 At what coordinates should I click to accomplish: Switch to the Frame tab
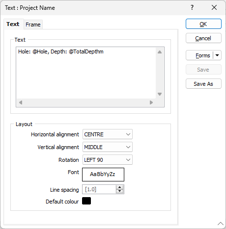[33, 25]
